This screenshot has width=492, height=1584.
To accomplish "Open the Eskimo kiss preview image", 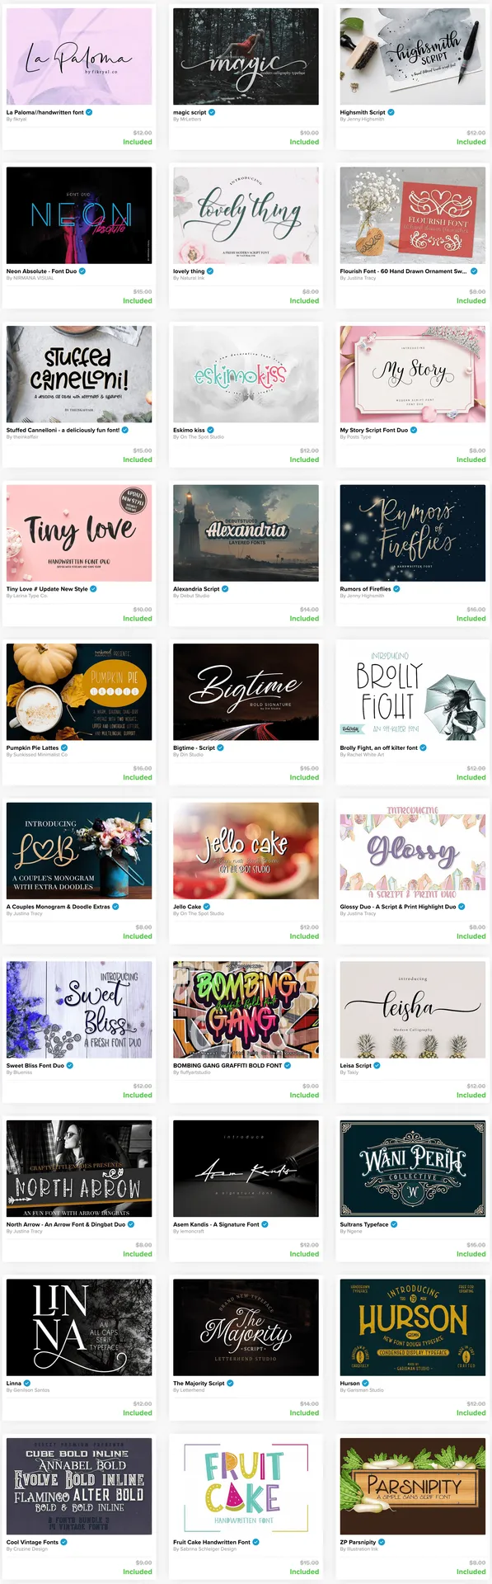I will tap(246, 374).
